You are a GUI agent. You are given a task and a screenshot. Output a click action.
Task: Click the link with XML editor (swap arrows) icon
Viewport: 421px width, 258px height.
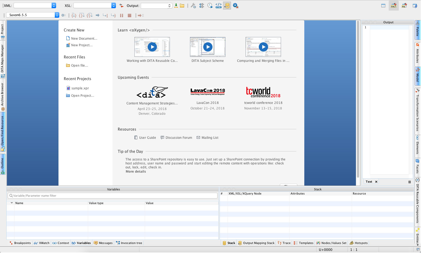pyautogui.click(x=121, y=6)
